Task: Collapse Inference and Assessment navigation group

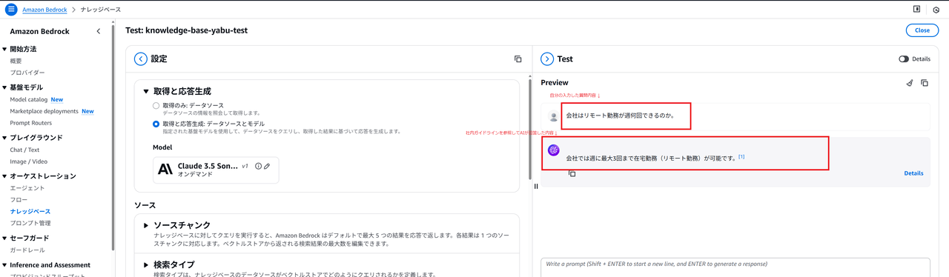Action: (x=4, y=265)
